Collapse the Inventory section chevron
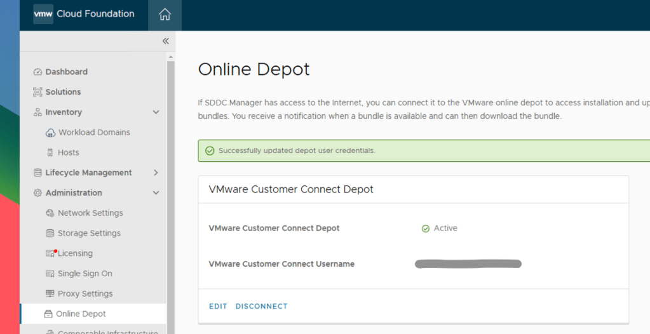Viewport: 650px width, 334px height. (x=156, y=112)
